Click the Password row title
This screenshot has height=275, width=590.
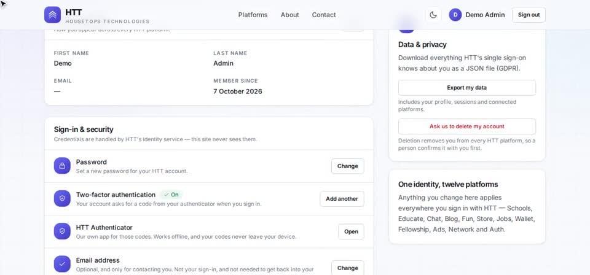[x=92, y=162]
